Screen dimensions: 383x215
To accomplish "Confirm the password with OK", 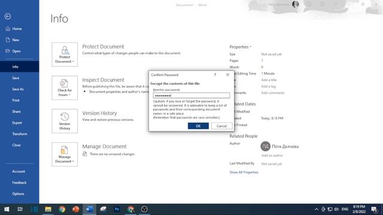I will pyautogui.click(x=198, y=126).
